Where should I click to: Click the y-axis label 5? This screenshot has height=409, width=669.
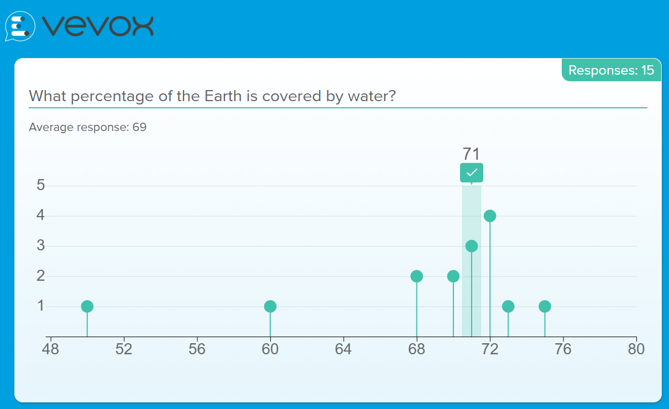(x=40, y=185)
